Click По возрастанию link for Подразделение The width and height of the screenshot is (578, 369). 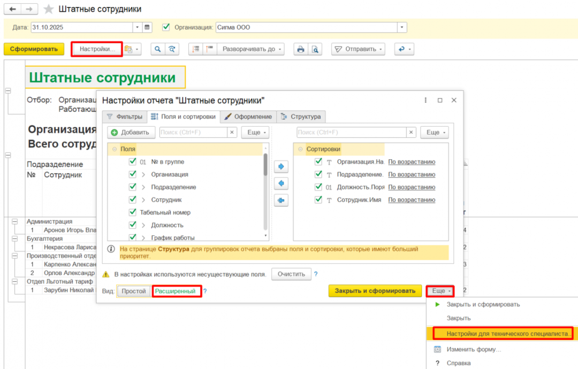(412, 174)
